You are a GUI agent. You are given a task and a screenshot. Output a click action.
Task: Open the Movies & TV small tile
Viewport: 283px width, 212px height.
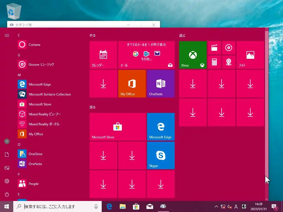pos(214,48)
